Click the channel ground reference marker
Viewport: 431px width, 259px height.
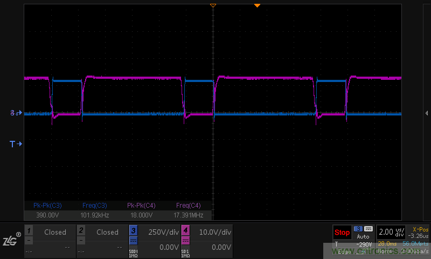[16, 113]
